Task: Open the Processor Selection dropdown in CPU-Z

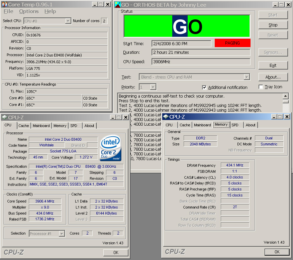Action: tap(62, 234)
